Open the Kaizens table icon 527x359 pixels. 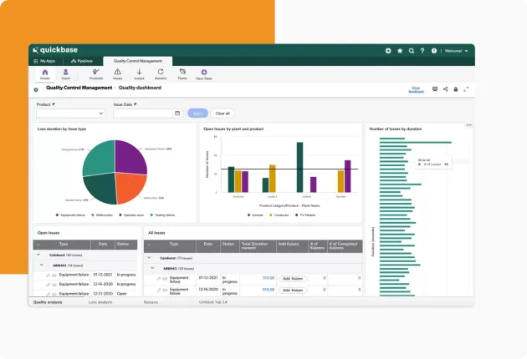click(x=160, y=73)
